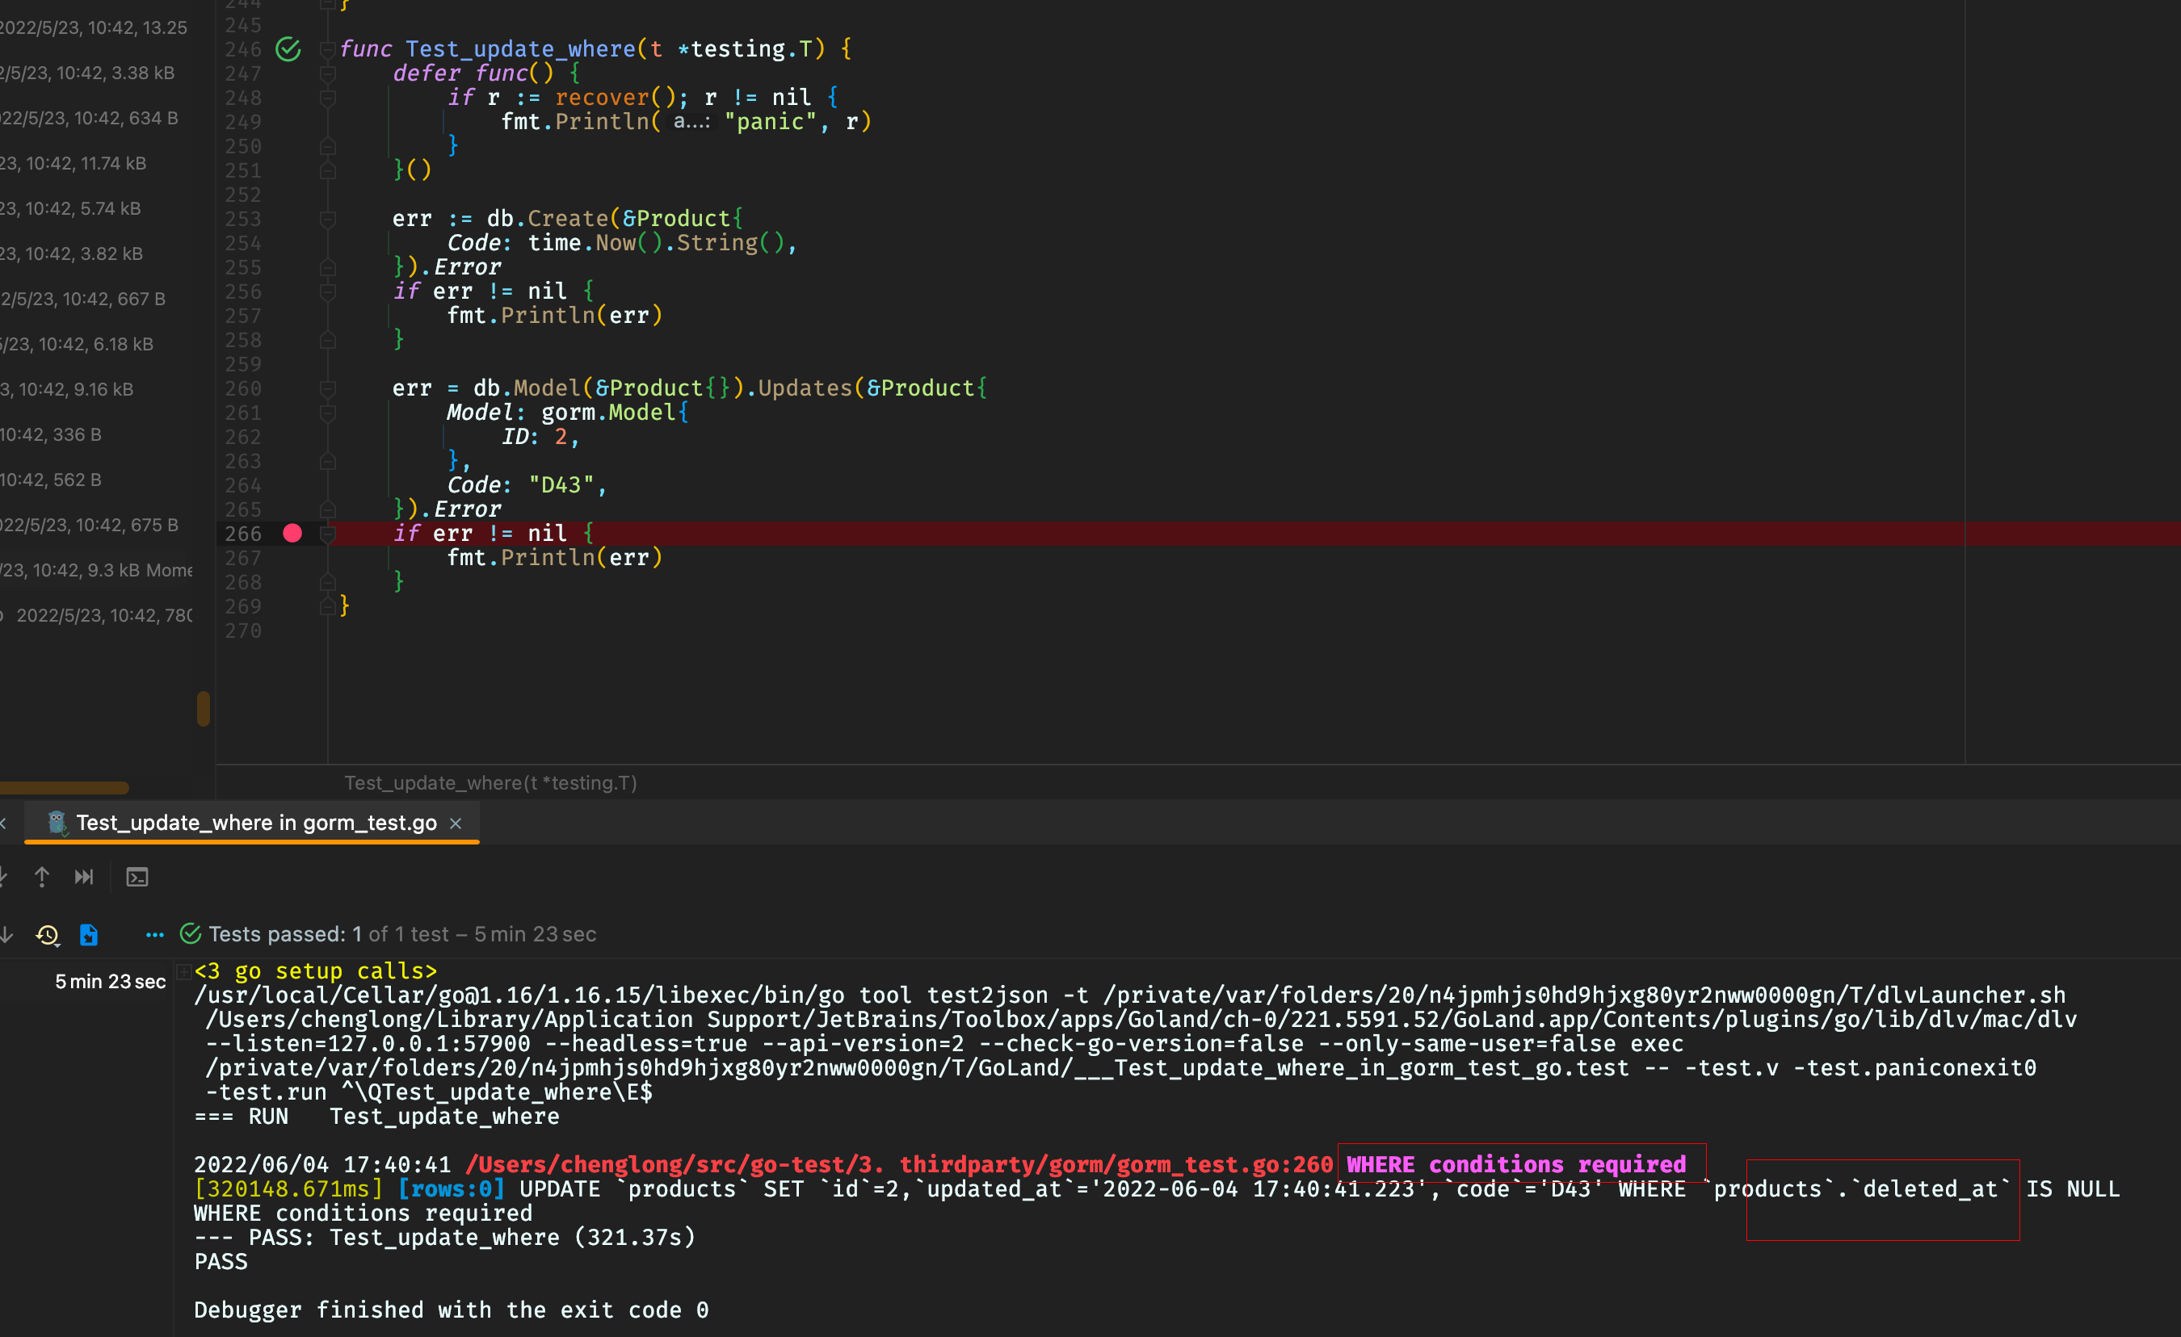Image resolution: width=2181 pixels, height=1337 pixels.
Task: Select the Test_update_where in gorm_test.go tab
Action: tap(256, 823)
